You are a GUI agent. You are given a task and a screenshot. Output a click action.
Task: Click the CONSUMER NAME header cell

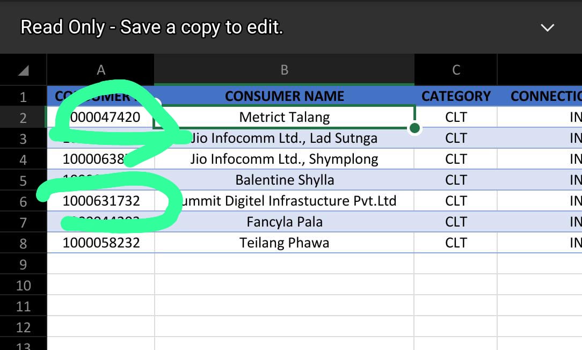tap(284, 96)
